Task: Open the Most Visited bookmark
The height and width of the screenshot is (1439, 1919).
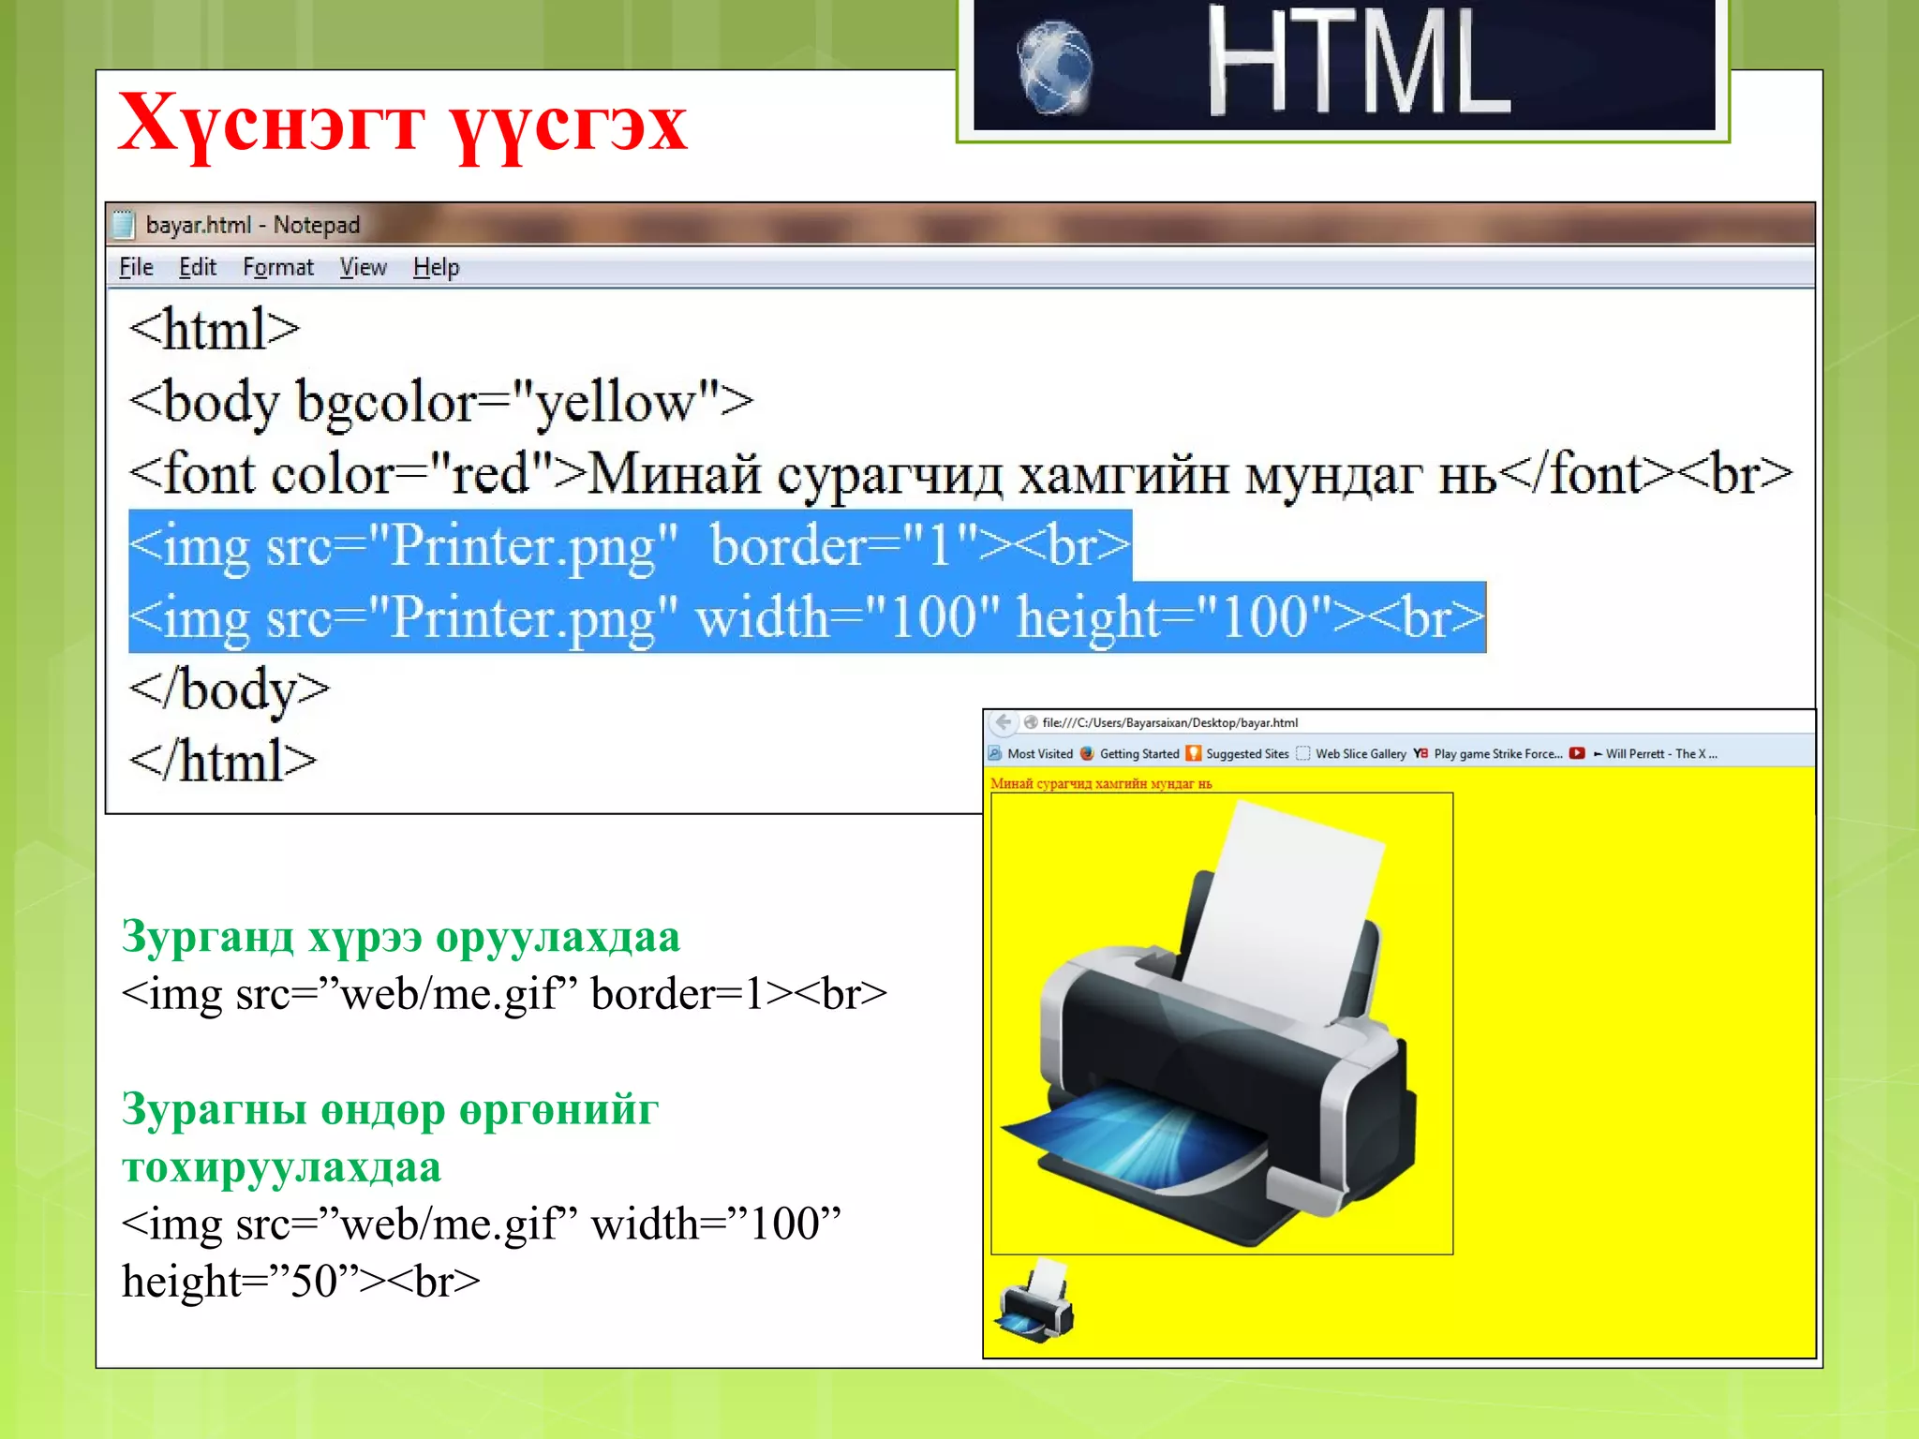Action: click(x=1040, y=753)
